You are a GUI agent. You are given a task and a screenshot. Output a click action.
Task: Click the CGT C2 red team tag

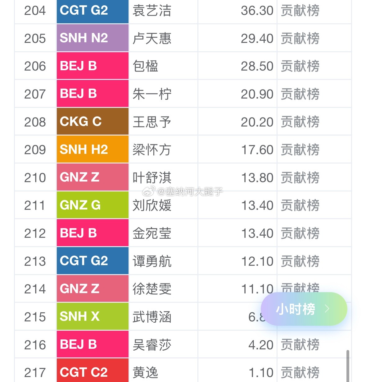coord(93,371)
